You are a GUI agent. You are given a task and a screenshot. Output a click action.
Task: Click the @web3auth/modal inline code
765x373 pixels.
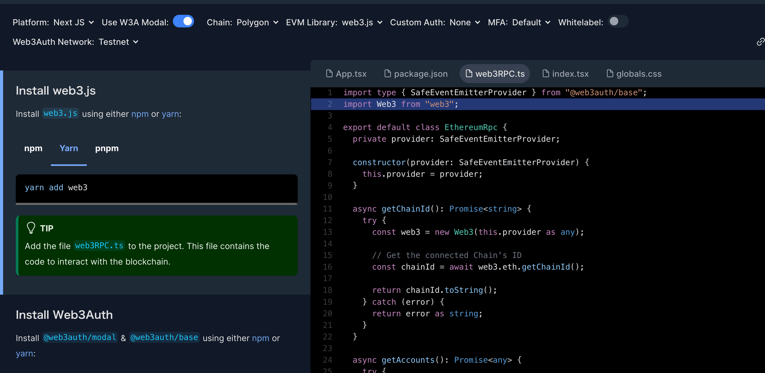point(80,337)
